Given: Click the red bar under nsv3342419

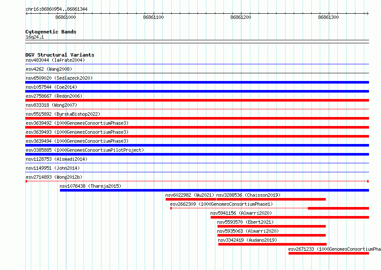Looking at the screenshot, I should coord(272,244).
